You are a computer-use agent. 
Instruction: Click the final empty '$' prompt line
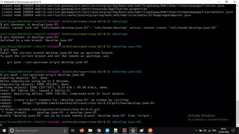coord(1,125)
